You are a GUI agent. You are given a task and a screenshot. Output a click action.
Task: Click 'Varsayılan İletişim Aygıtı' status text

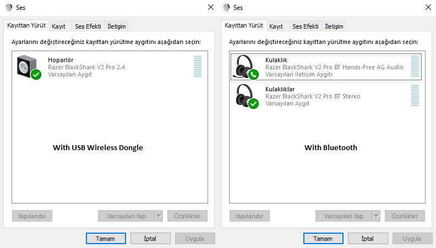(299, 74)
